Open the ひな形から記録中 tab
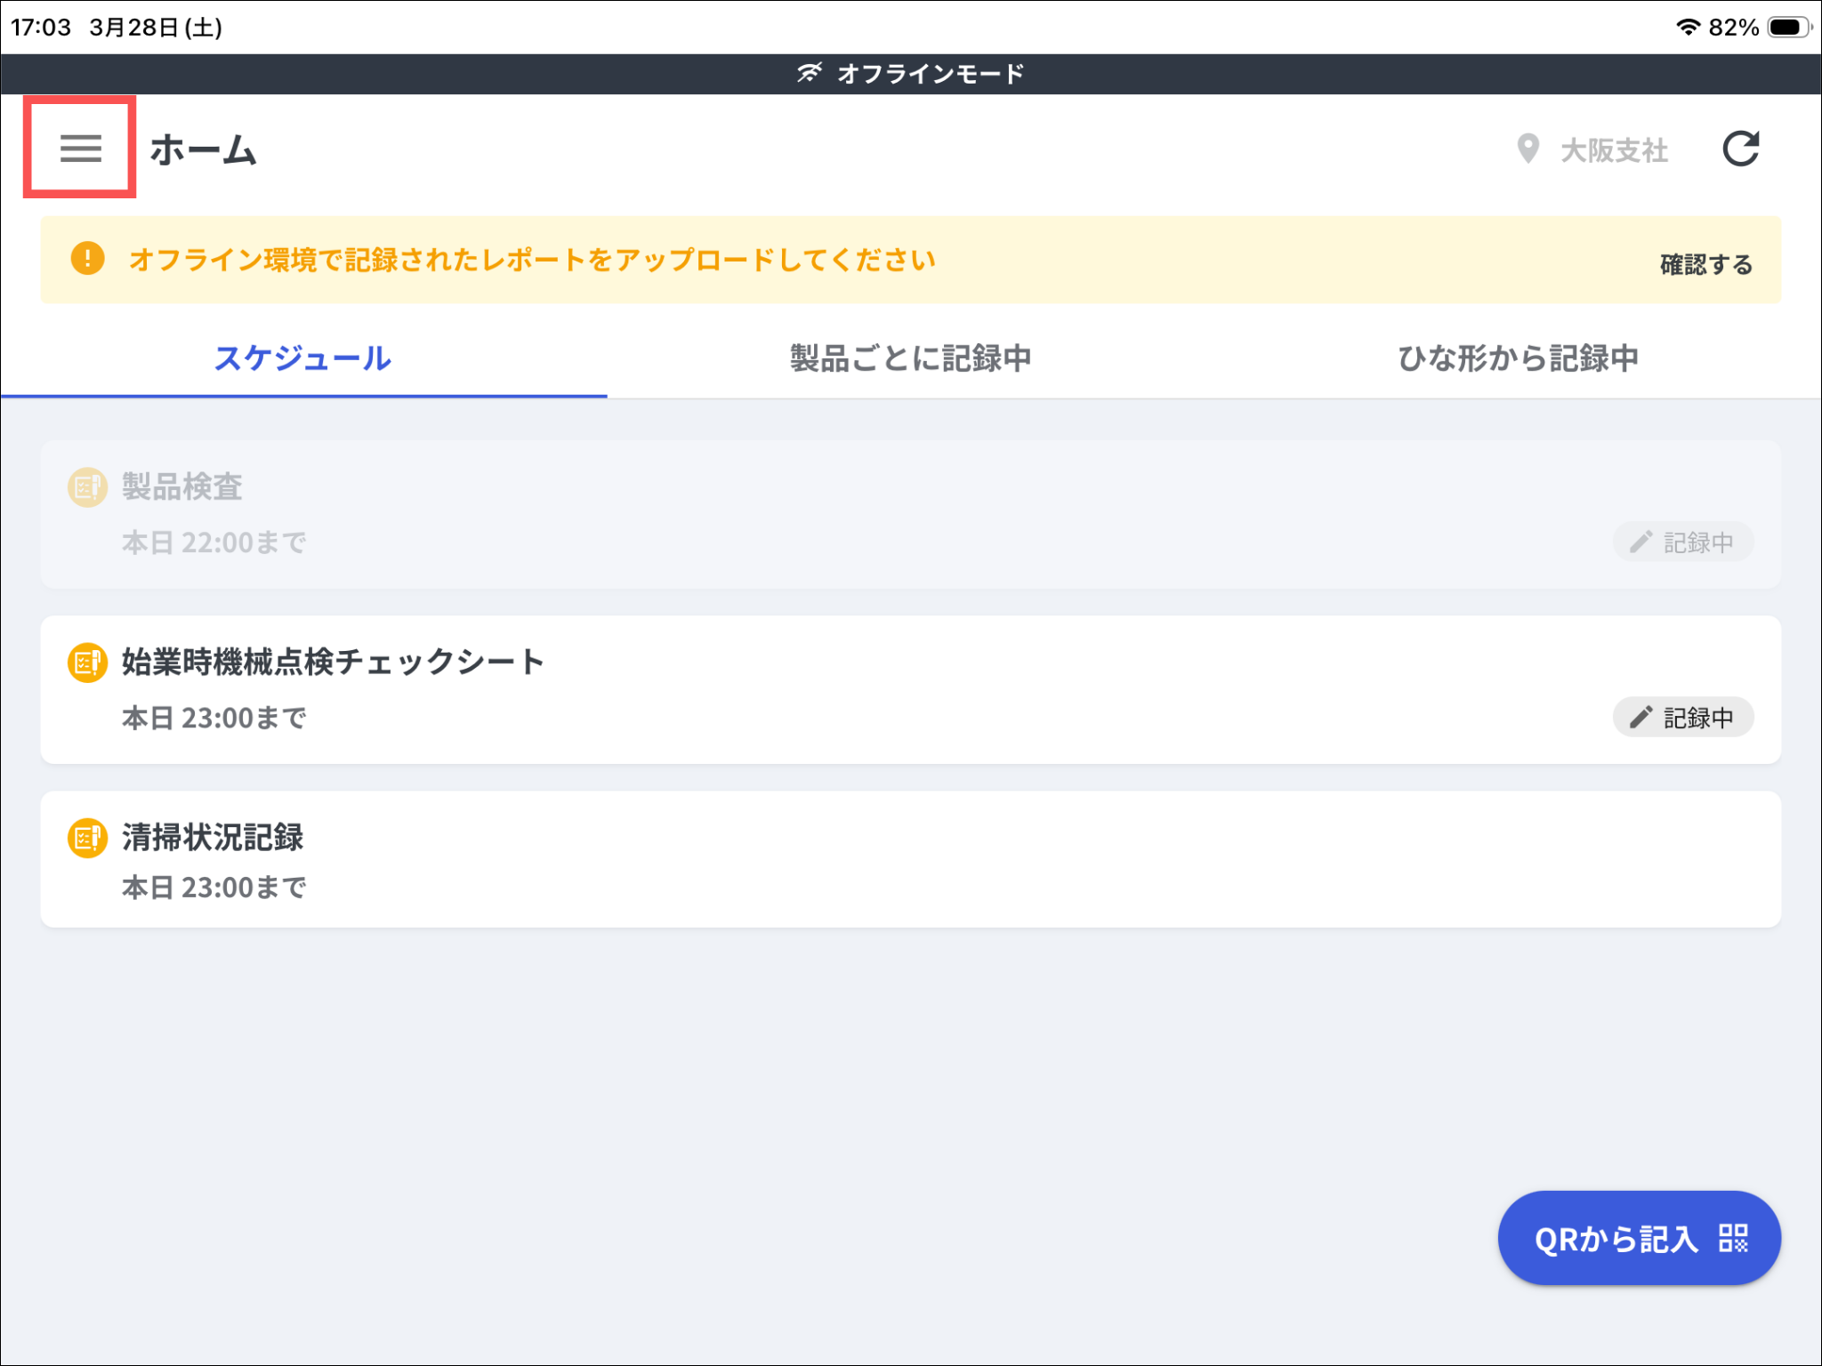 coord(1518,358)
